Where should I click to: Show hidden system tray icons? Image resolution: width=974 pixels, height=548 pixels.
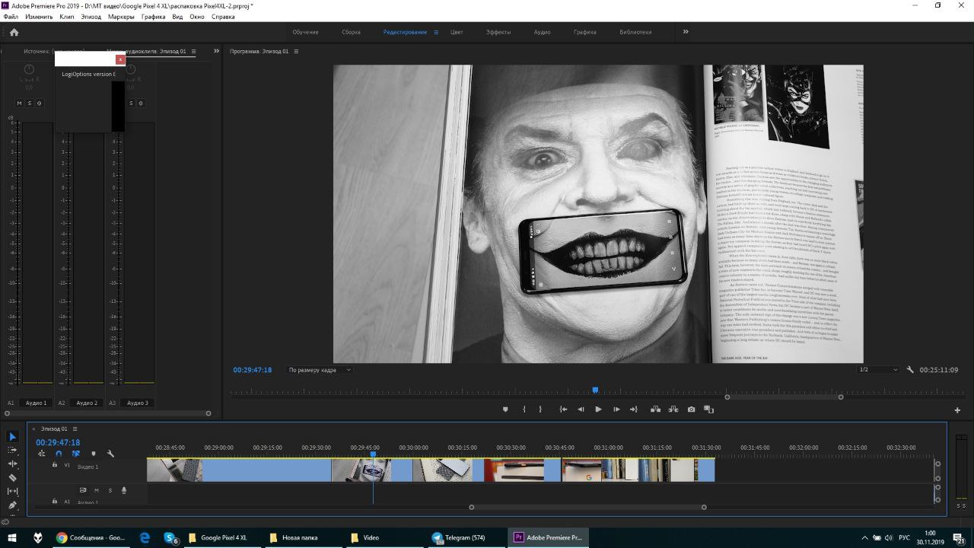(864, 537)
